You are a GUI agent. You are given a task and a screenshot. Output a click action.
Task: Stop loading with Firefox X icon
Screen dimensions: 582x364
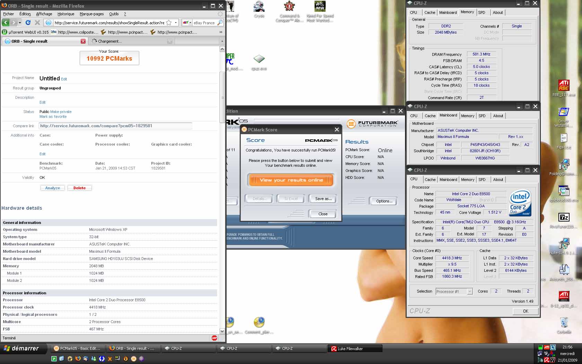pyautogui.click(x=37, y=23)
